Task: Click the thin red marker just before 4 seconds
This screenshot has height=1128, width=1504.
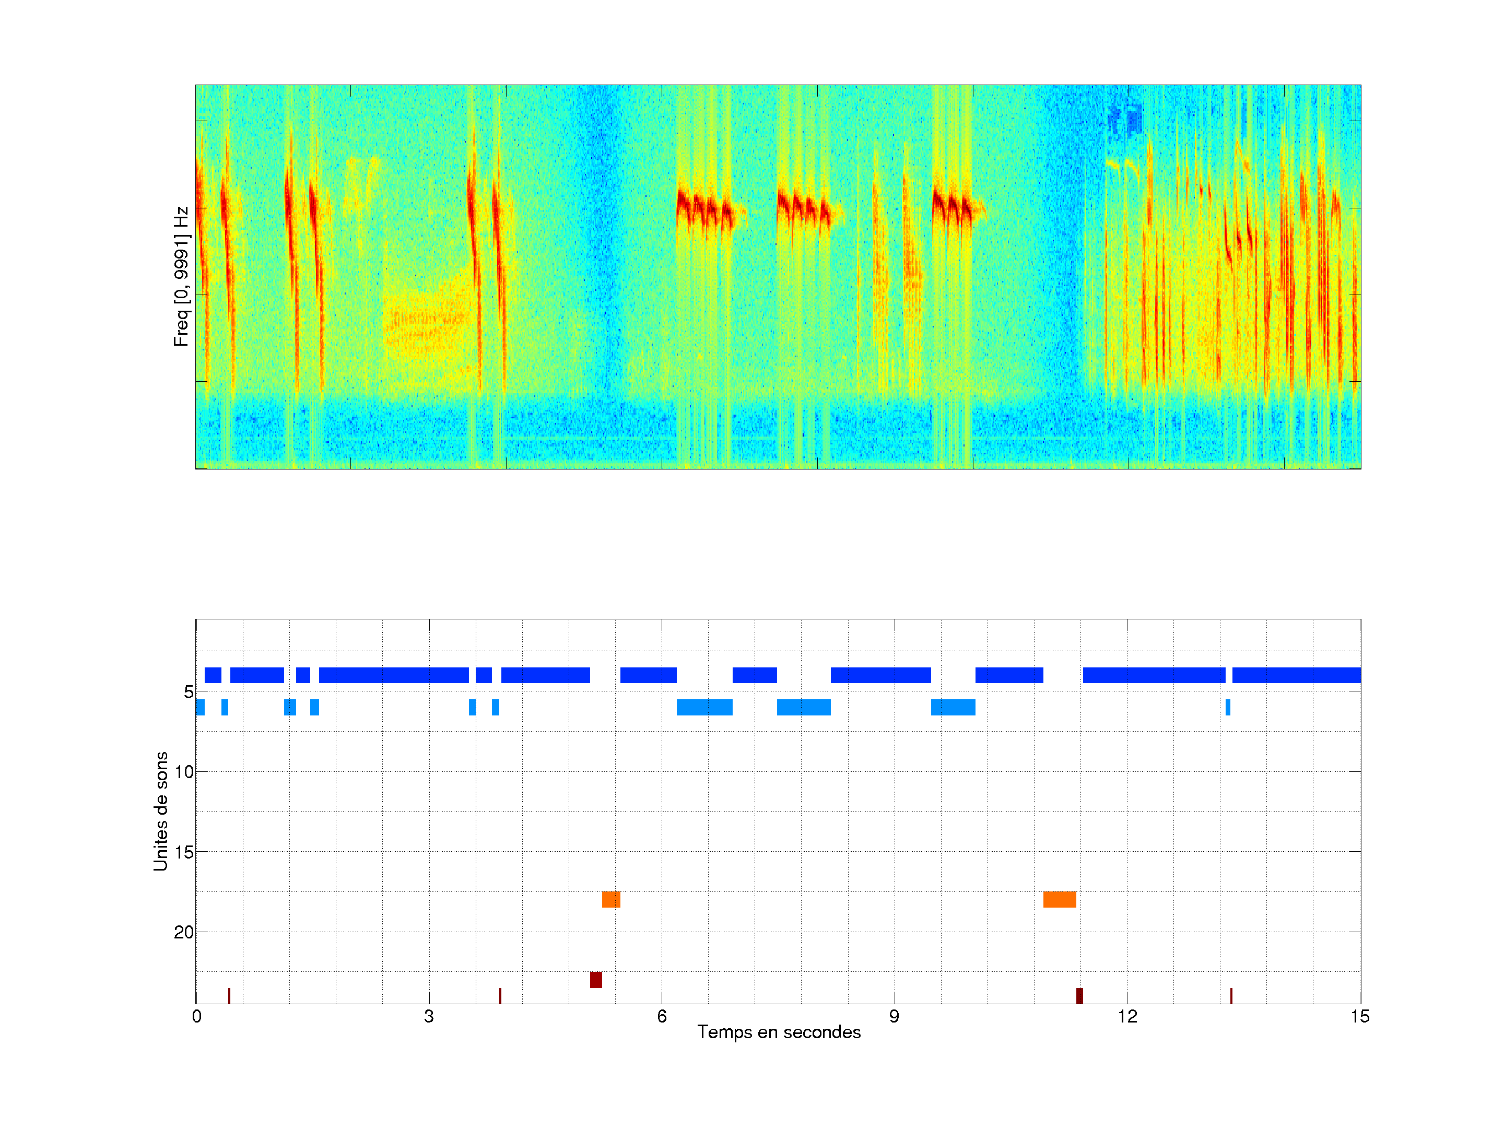Action: [x=500, y=995]
